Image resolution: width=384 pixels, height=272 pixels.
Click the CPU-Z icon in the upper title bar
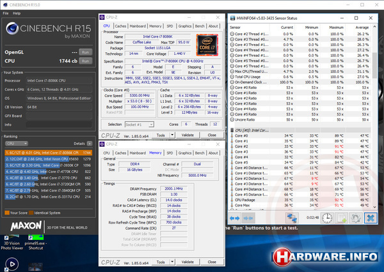point(102,17)
